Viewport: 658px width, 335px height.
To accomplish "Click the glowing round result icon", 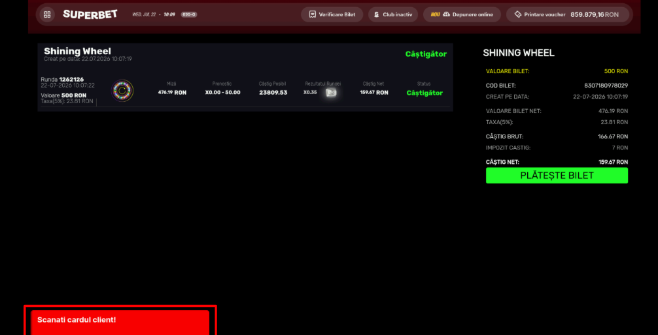I will tap(331, 93).
